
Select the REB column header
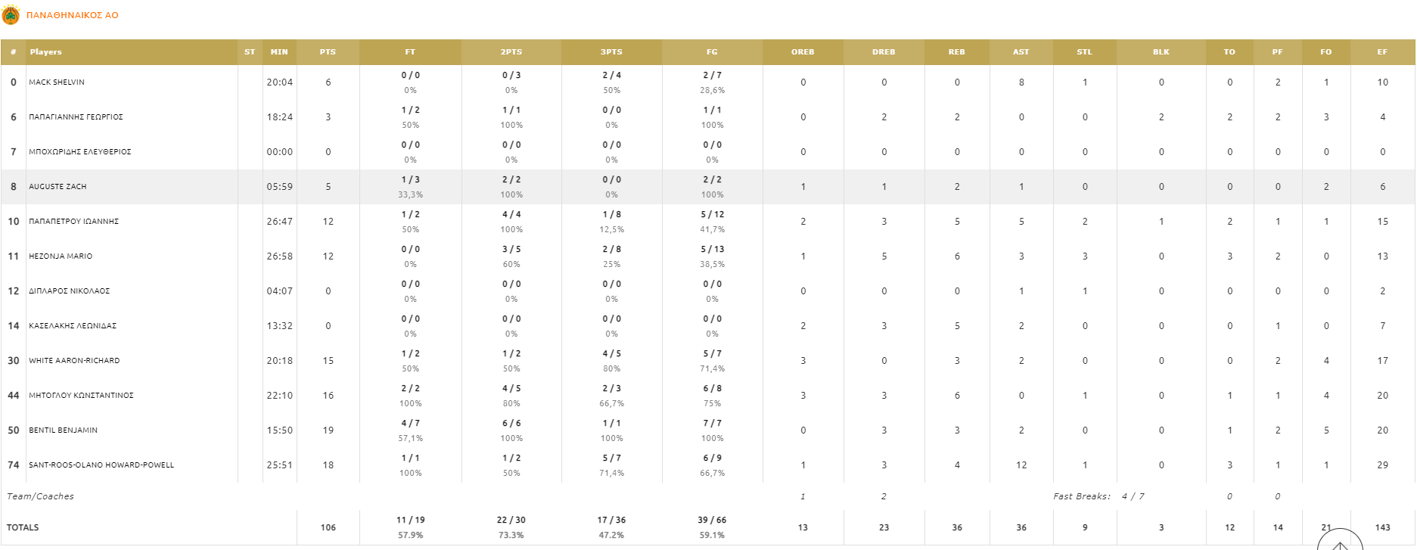pyautogui.click(x=956, y=52)
